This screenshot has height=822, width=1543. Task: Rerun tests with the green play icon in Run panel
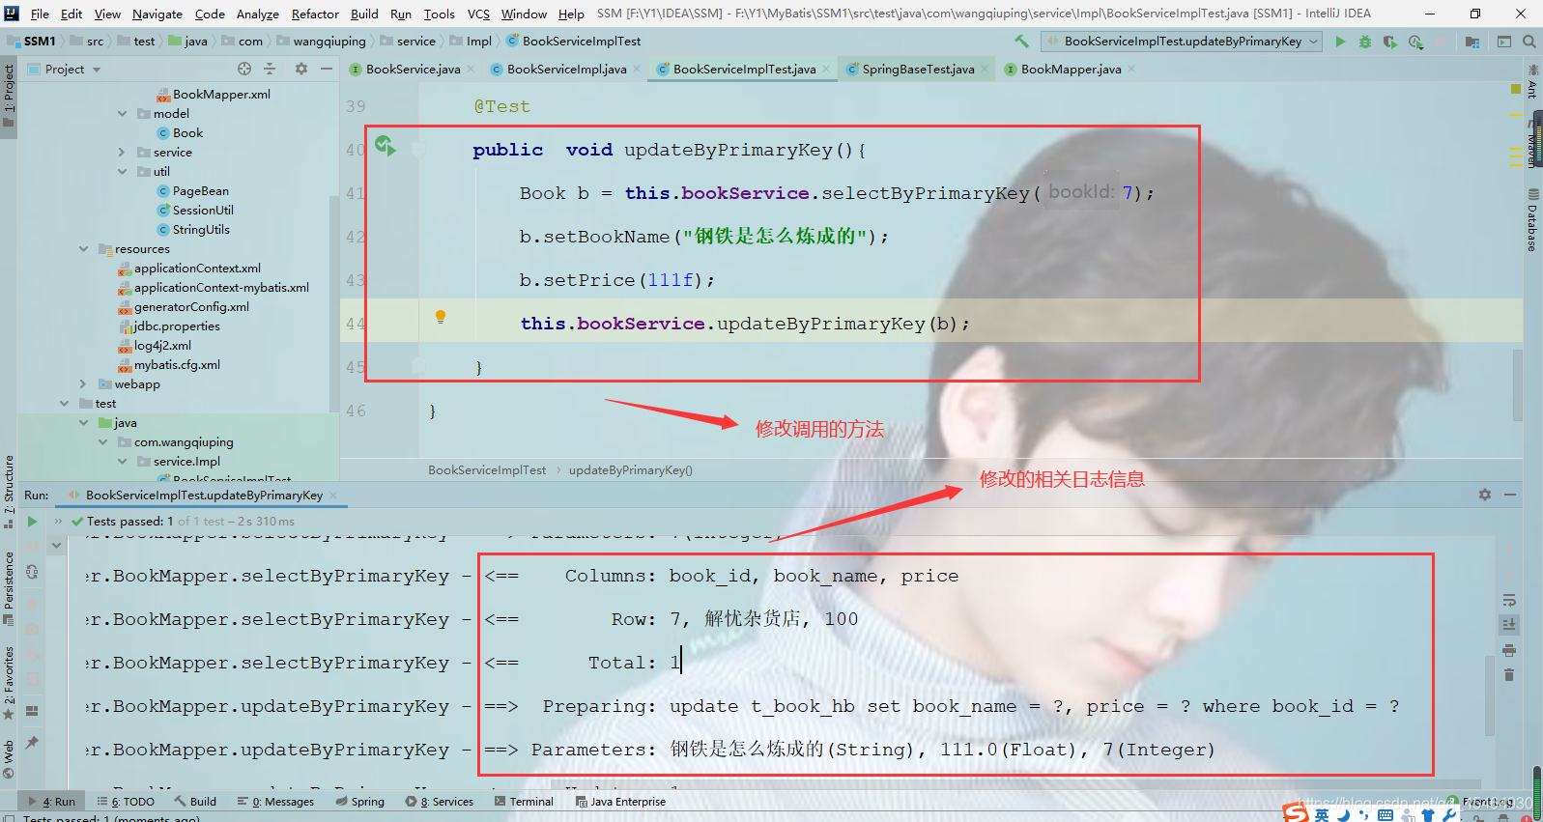coord(32,522)
